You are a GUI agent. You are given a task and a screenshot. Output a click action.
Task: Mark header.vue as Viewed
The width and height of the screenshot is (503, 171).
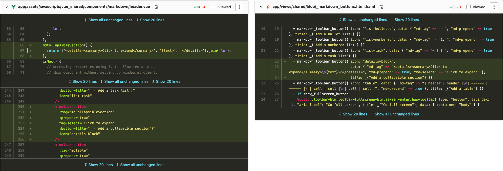(214, 7)
